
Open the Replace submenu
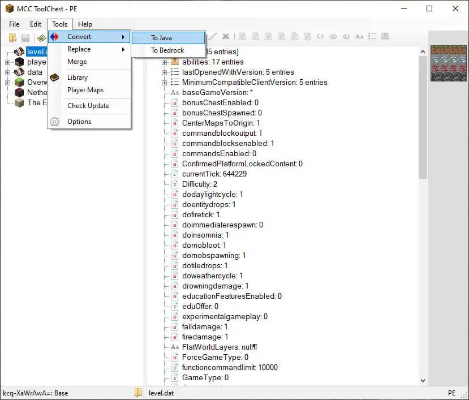[x=89, y=49]
